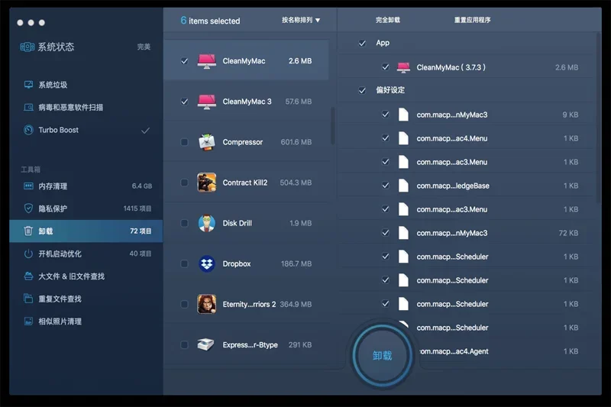Click the "6 items selected" label
This screenshot has width=611, height=407.
[x=210, y=21]
